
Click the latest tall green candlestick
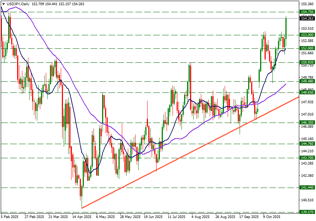click(x=286, y=30)
